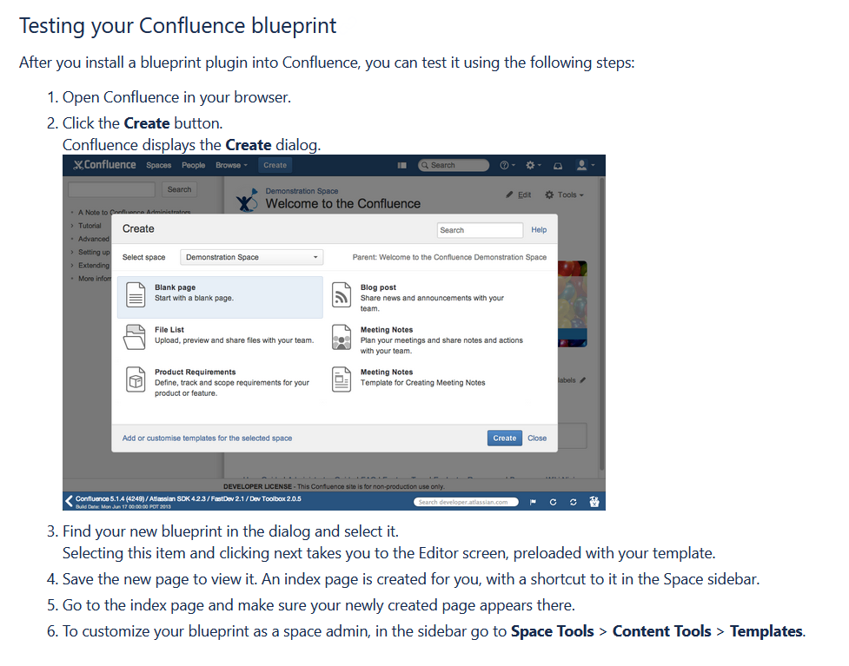The height and width of the screenshot is (666, 849).
Task: Click the flag icon in developer toolbar
Action: tap(533, 503)
